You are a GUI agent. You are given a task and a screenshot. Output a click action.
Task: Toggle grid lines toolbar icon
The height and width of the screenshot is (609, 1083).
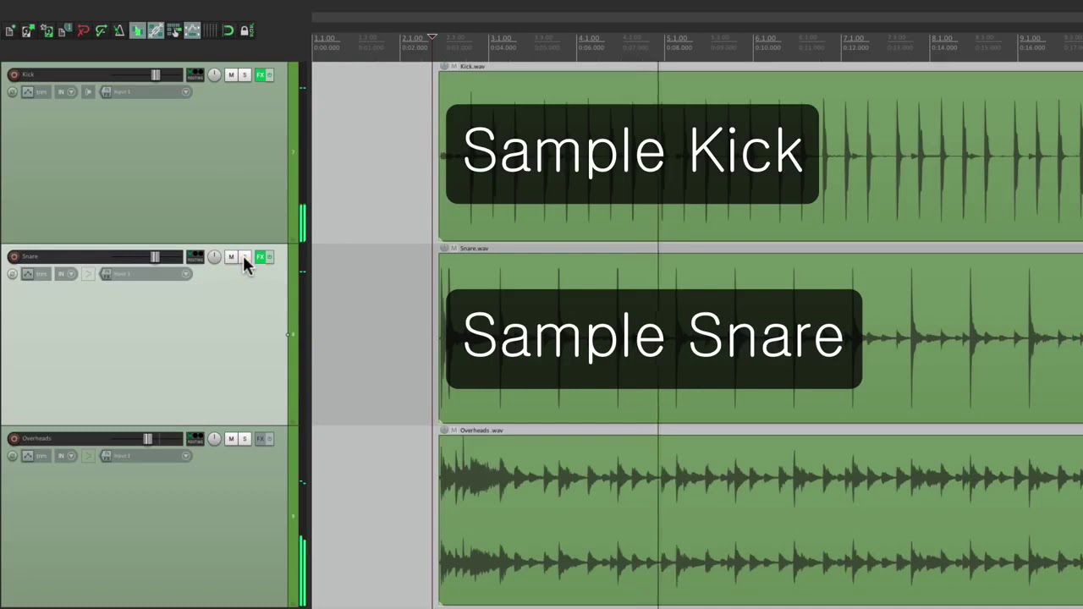pos(210,30)
